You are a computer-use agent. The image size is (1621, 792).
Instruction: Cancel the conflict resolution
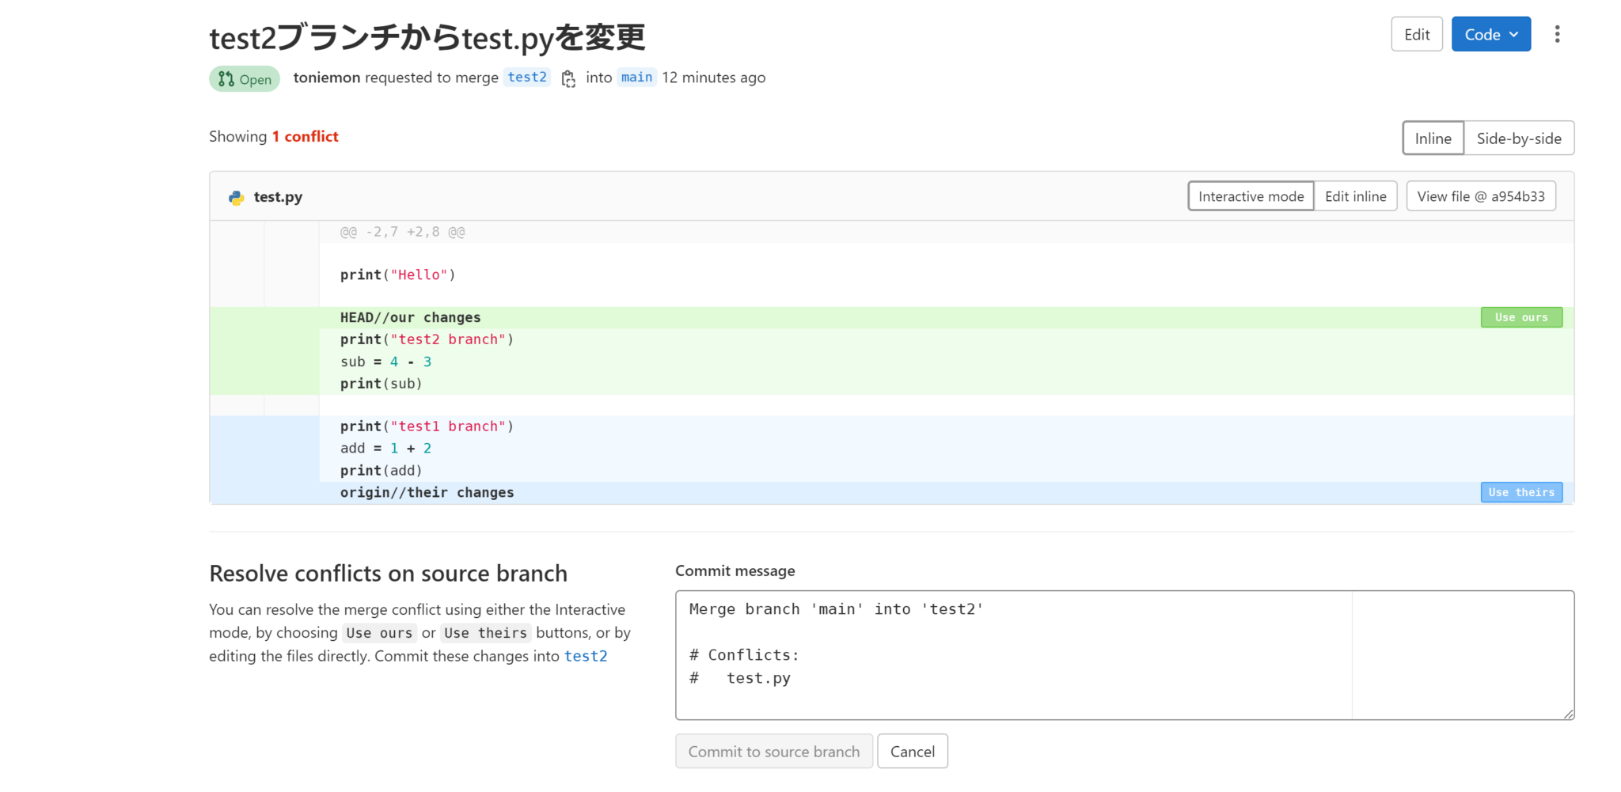click(x=912, y=751)
